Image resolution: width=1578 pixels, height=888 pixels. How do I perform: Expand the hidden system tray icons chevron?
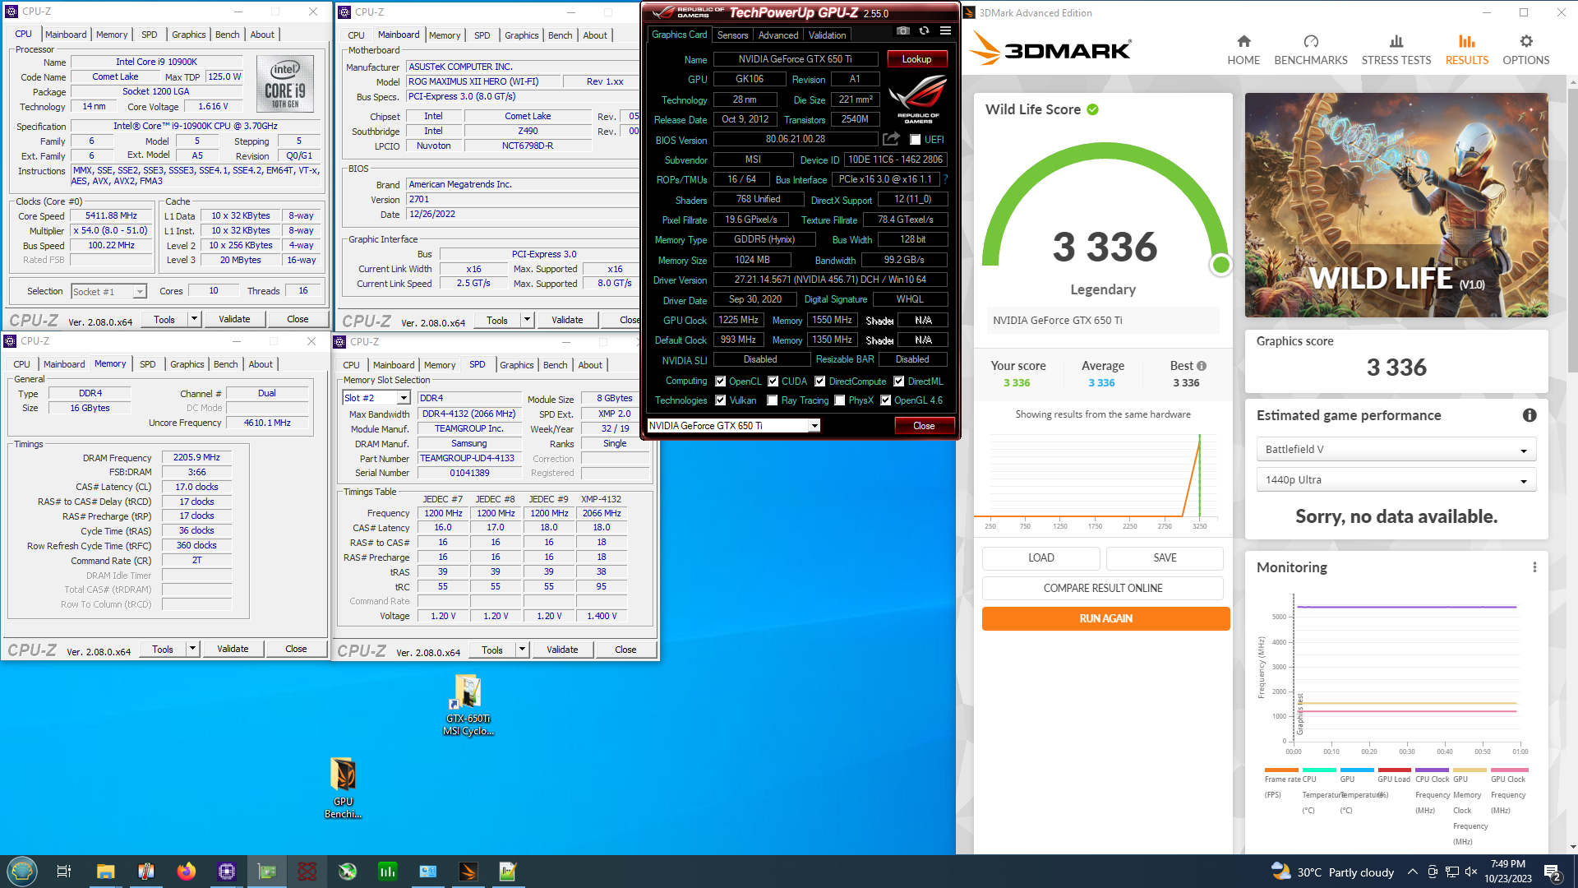coord(1412,872)
